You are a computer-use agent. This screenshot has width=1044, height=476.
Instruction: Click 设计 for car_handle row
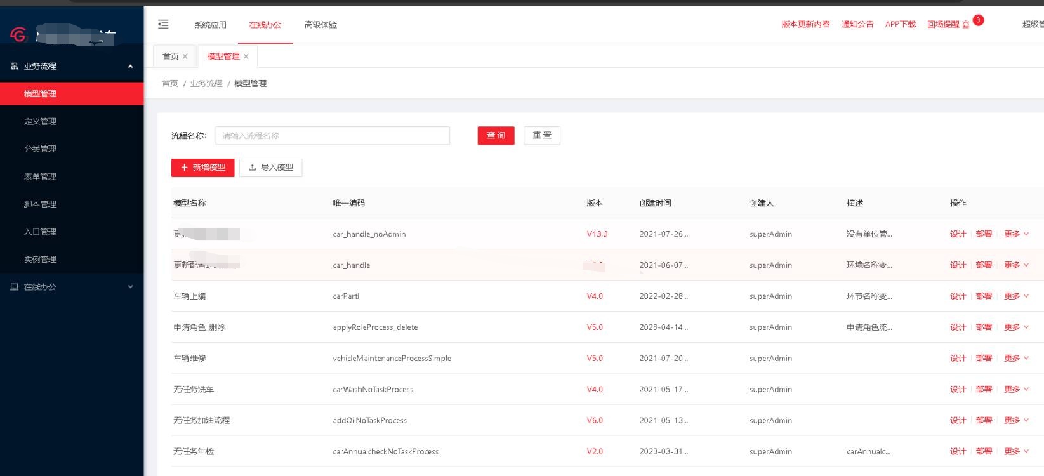(x=958, y=265)
